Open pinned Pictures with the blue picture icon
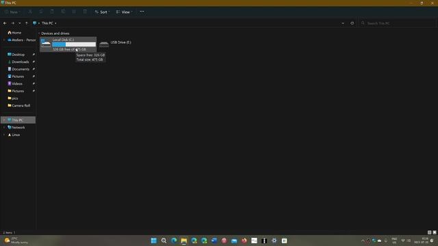 pyautogui.click(x=18, y=76)
